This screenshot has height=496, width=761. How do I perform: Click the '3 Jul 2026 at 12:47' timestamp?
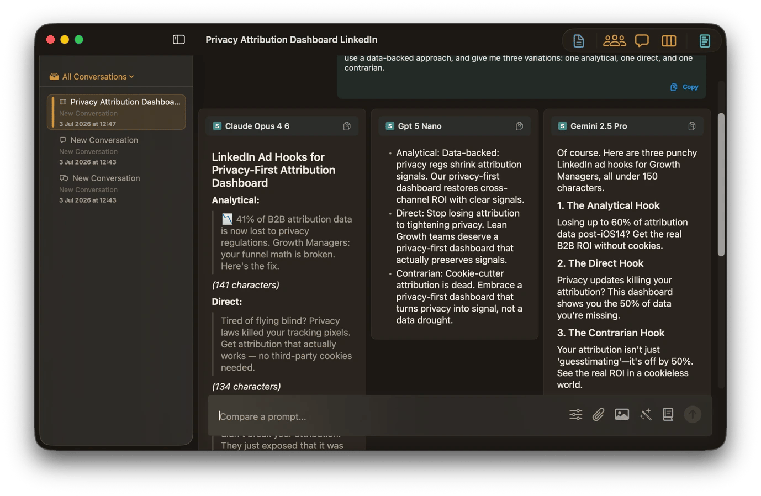[87, 124]
